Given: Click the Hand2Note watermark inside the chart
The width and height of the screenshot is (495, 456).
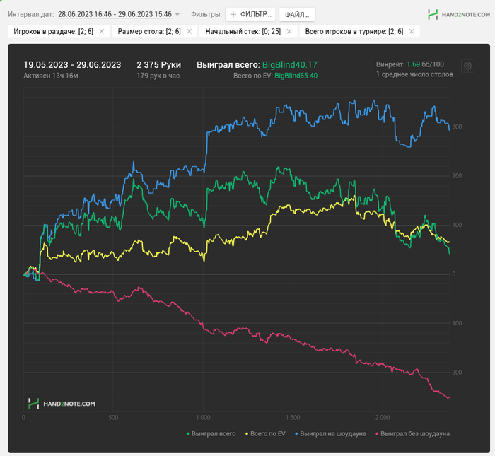Looking at the screenshot, I should [62, 404].
